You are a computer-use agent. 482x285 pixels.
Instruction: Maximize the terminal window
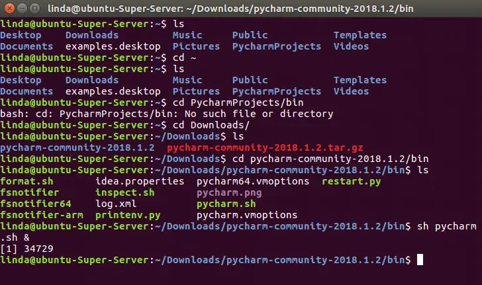pos(35,8)
